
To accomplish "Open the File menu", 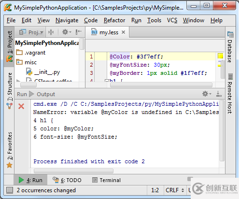I will tap(11, 20).
